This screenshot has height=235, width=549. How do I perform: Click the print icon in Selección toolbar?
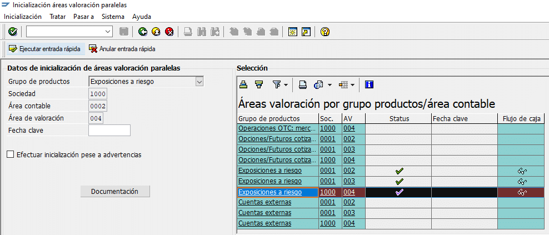[x=303, y=84]
